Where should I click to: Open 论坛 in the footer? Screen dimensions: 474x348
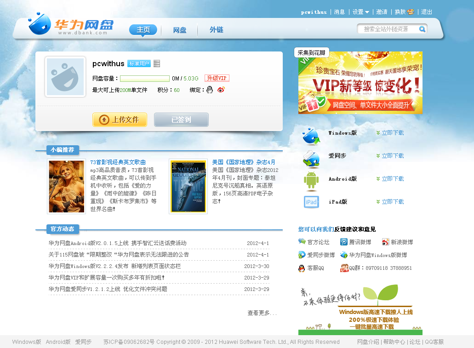click(415, 342)
